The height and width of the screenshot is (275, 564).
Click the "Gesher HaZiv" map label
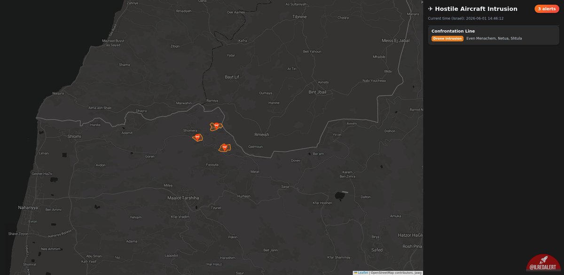click(42, 174)
